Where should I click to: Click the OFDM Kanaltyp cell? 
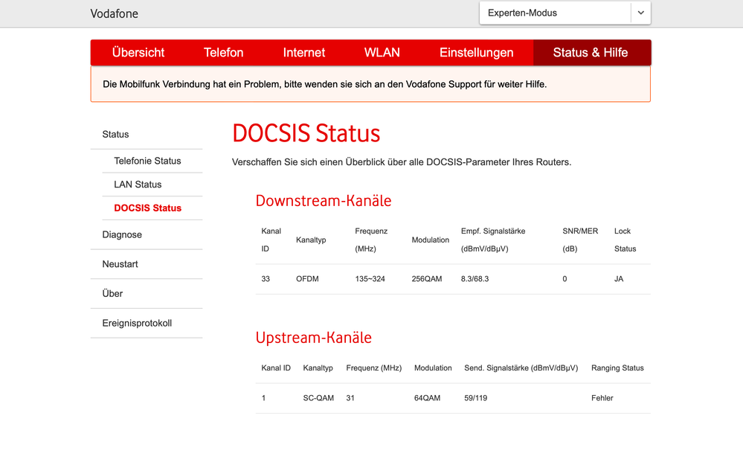[x=307, y=279]
